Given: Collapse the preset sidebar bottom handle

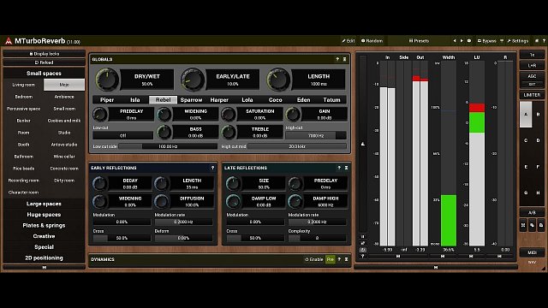Looking at the screenshot, I should (x=44, y=267).
